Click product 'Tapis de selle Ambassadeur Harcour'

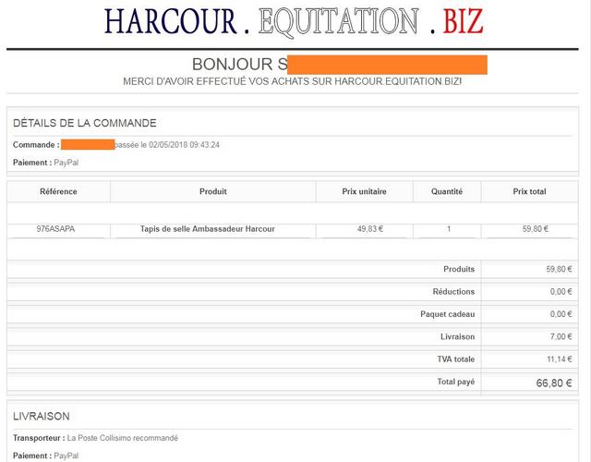(207, 229)
